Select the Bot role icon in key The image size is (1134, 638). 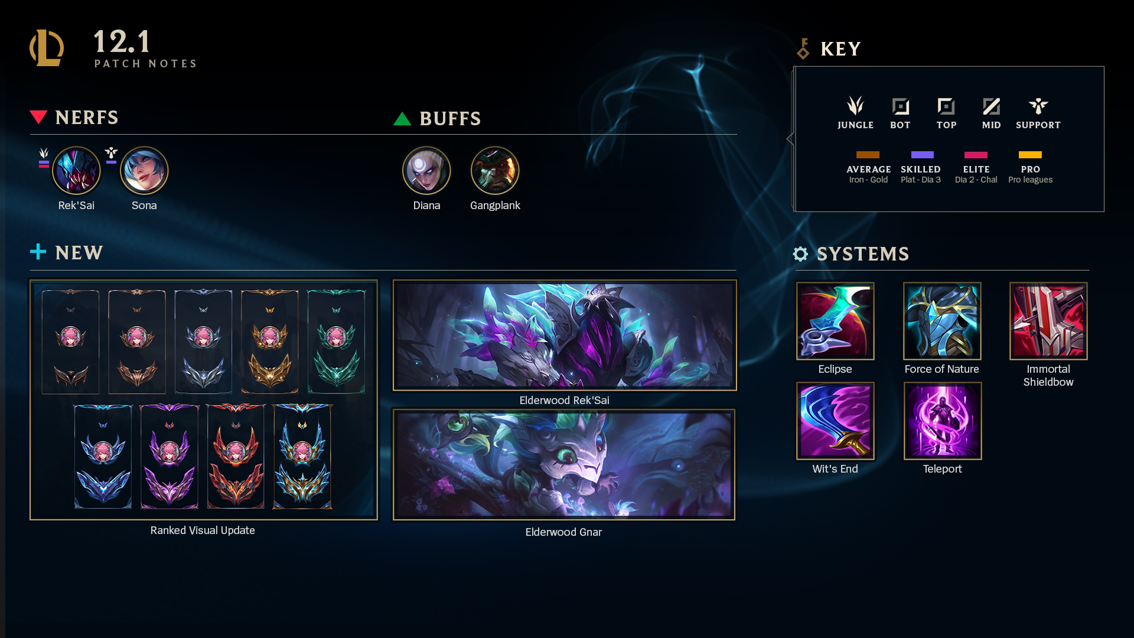[900, 106]
